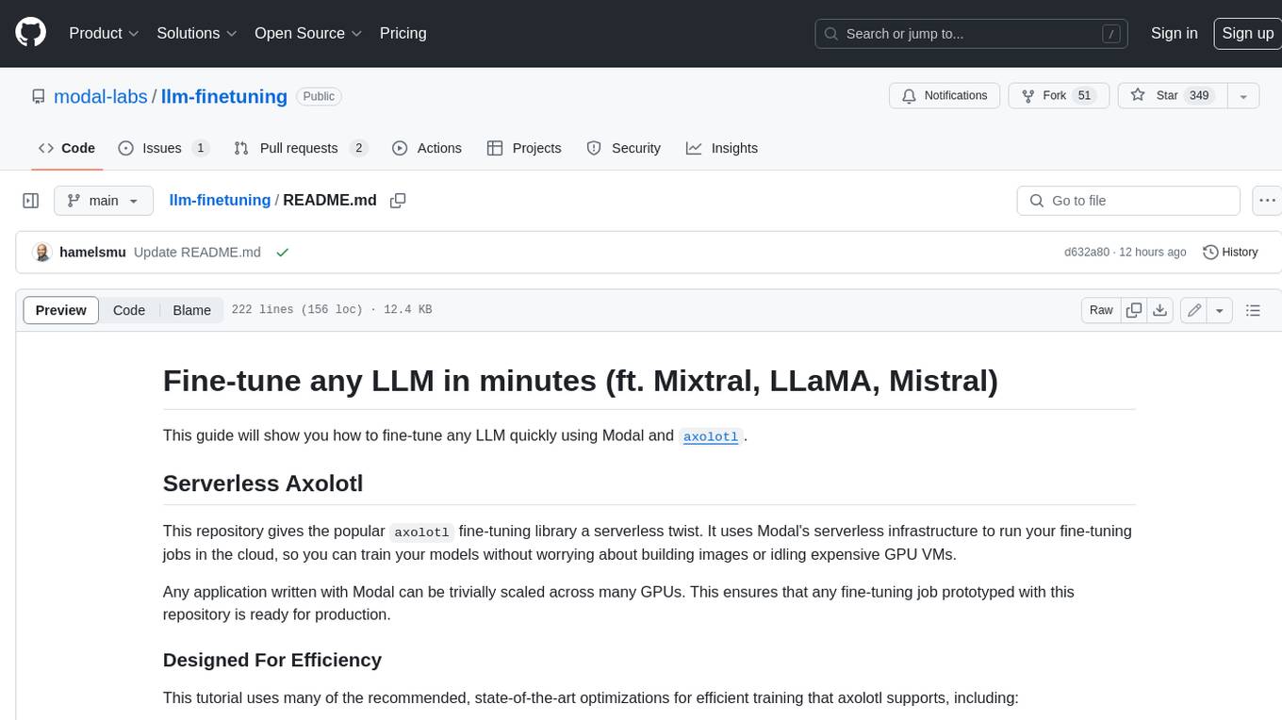Viewport: 1282px width, 720px height.
Task: Select the Preview view
Action: click(x=61, y=310)
